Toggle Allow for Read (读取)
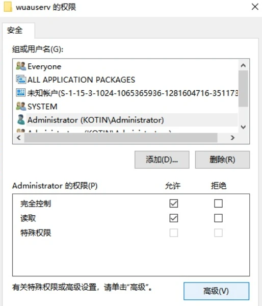 click(174, 218)
